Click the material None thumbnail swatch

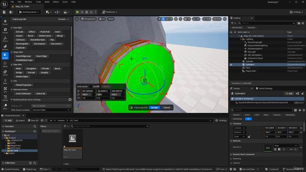pyautogui.click(x=268, y=148)
